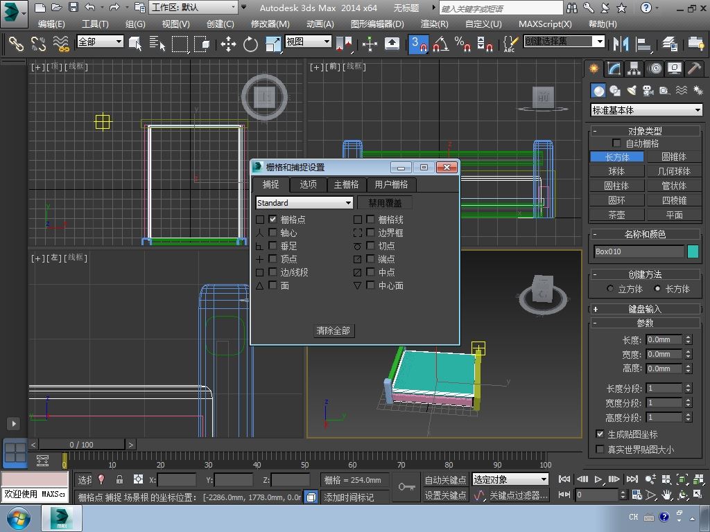
Task: Select the Lights category icon
Action: pyautogui.click(x=632, y=91)
